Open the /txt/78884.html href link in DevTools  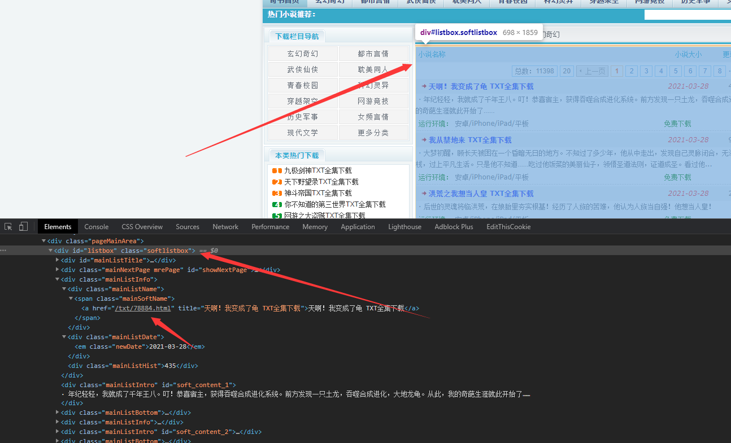[x=143, y=308]
